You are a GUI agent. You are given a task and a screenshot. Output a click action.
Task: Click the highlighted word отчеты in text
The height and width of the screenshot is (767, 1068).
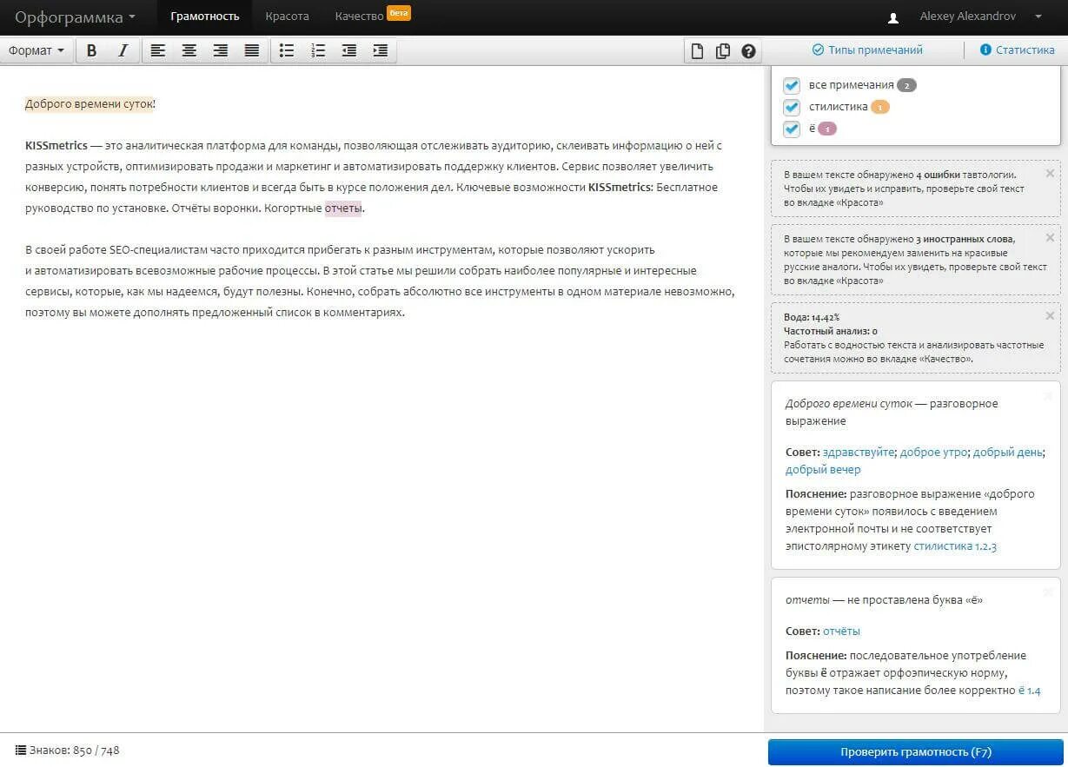click(343, 208)
